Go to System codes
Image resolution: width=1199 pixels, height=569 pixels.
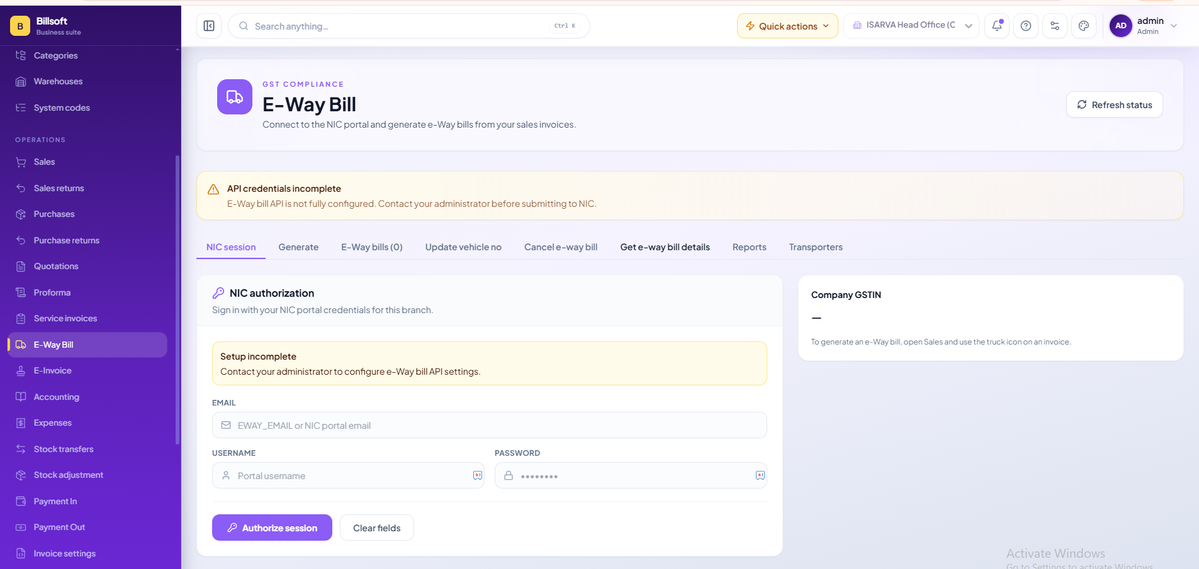(x=87, y=108)
